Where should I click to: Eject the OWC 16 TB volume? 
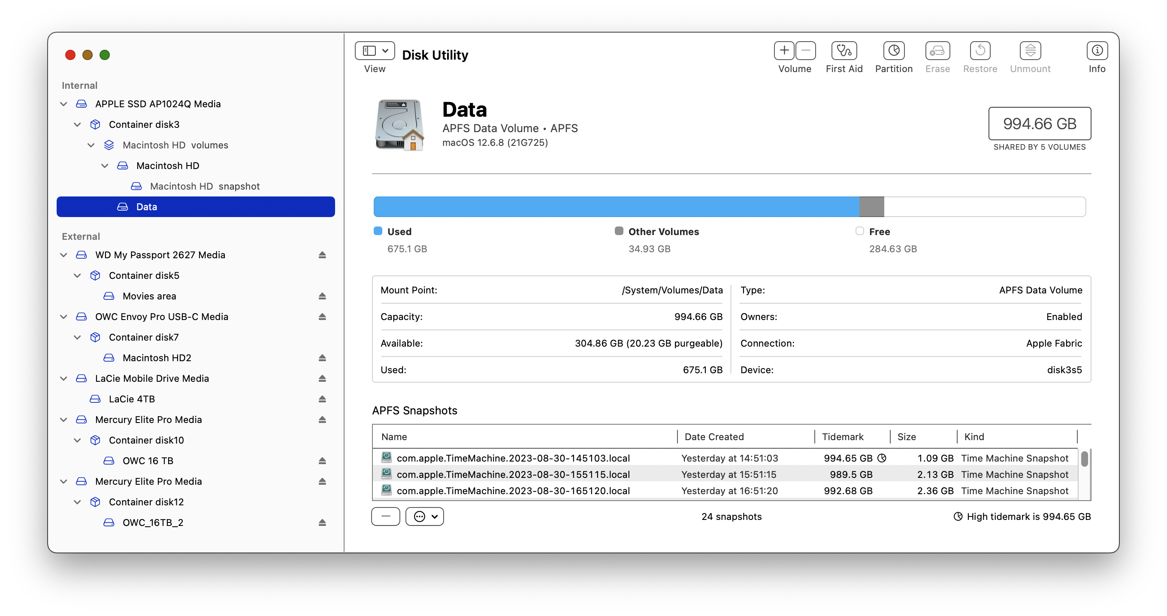[322, 461]
